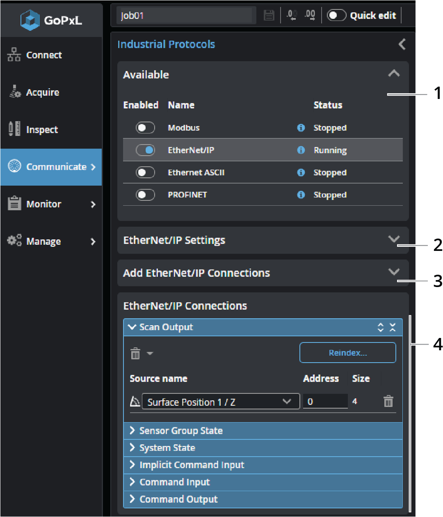Turn on the Quick edit switch
Viewport: 443px width, 517px height.
click(x=336, y=16)
